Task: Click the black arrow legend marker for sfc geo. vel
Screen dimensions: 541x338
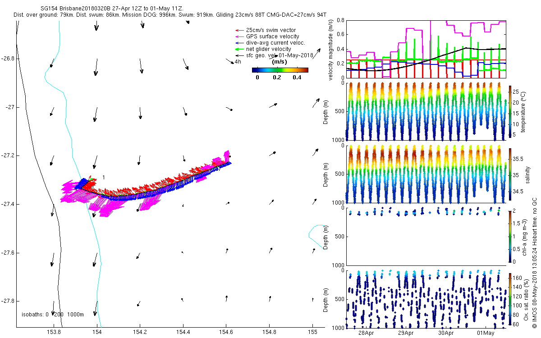Action: (239, 55)
